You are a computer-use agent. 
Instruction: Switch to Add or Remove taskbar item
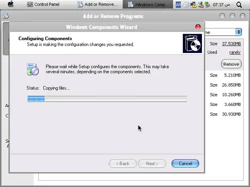tap(98, 4)
